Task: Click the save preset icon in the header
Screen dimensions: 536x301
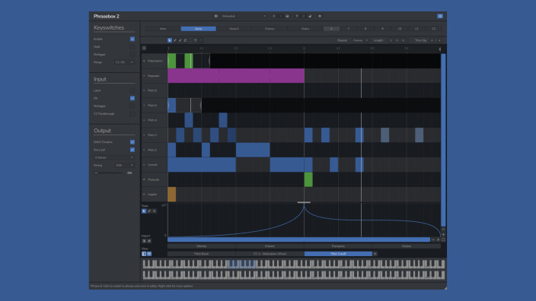Action: pyautogui.click(x=287, y=16)
